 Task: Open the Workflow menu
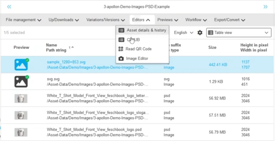[x=196, y=20]
